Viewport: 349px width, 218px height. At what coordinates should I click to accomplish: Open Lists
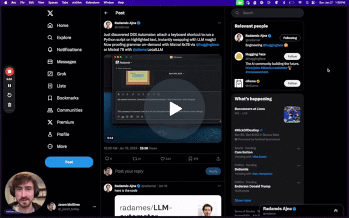pyautogui.click(x=56, y=86)
